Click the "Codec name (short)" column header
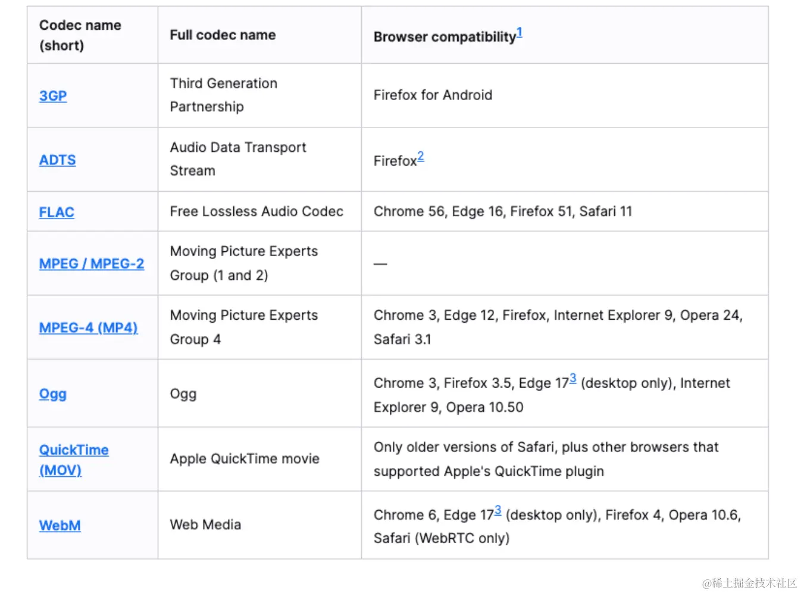Screen dimensions: 801x593 pyautogui.click(x=80, y=35)
